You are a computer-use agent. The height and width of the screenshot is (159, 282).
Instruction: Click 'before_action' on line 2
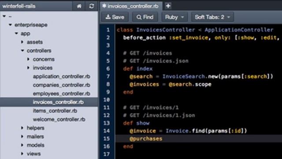point(144,38)
